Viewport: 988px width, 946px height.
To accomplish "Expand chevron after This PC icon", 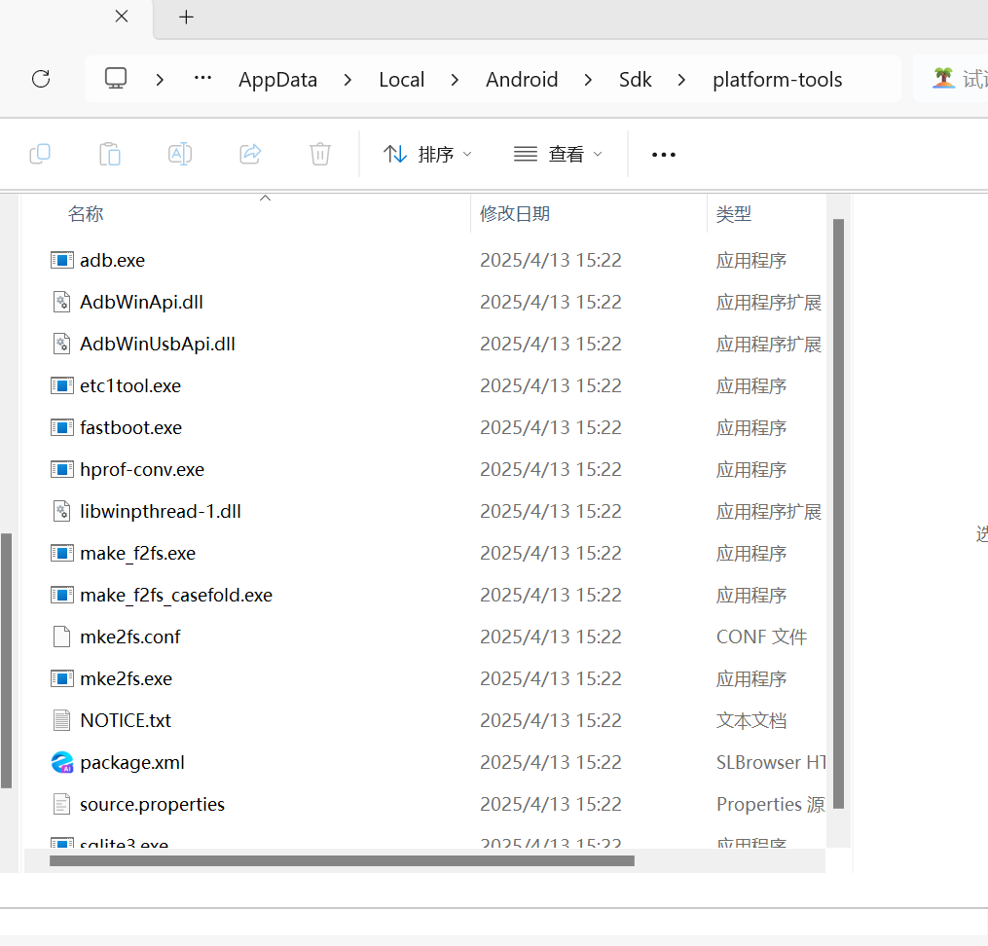I will pyautogui.click(x=160, y=80).
